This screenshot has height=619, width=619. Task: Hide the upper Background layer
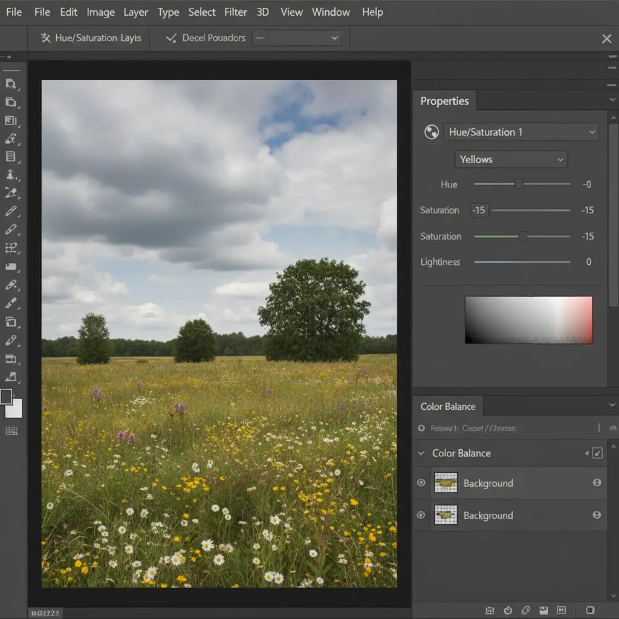click(421, 483)
